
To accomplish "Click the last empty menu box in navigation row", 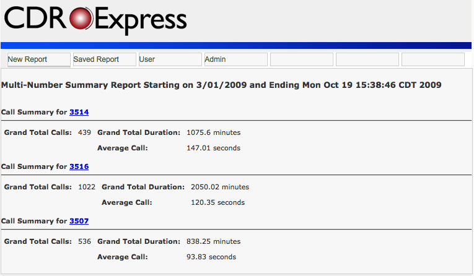I will pyautogui.click(x=432, y=59).
